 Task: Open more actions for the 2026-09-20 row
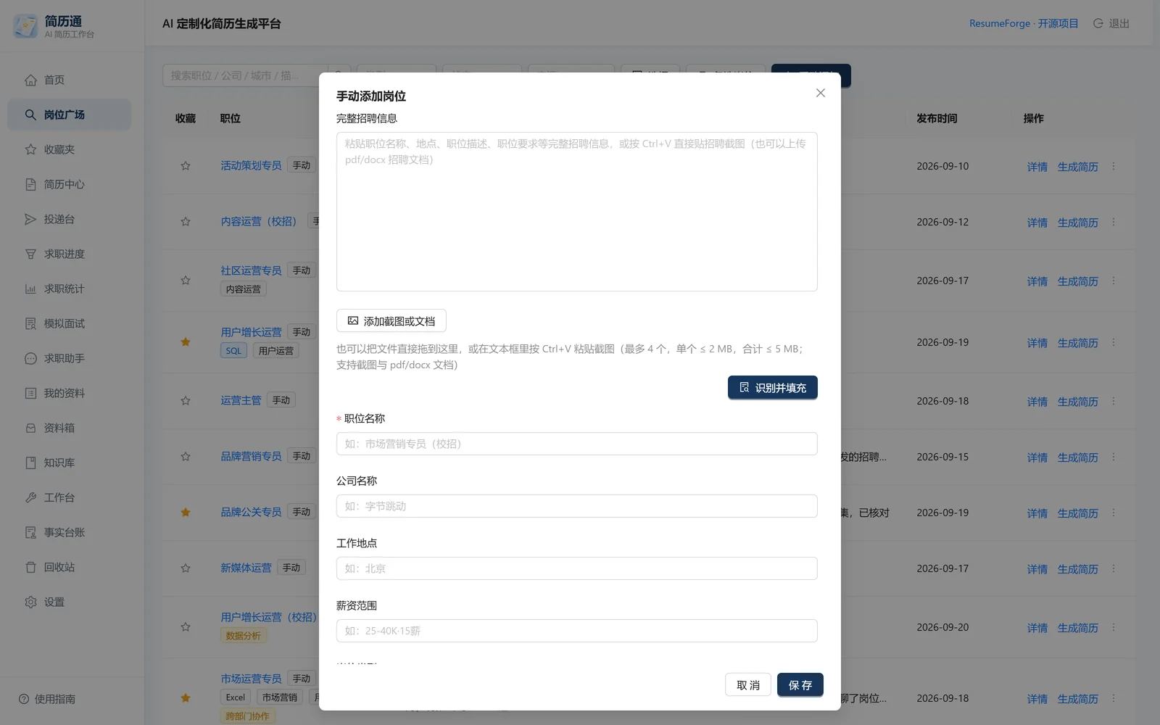(x=1114, y=627)
